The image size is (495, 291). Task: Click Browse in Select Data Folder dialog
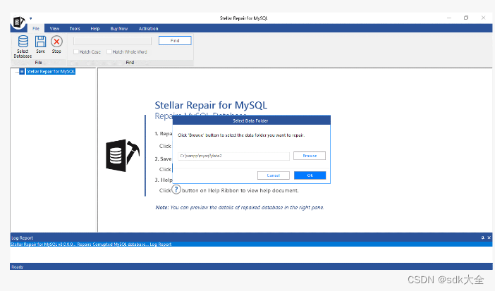pos(310,156)
